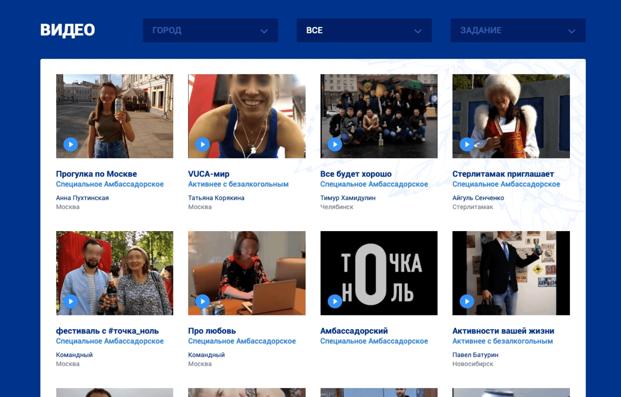This screenshot has height=397, width=621.
Task: Open the Прогулка по Москве title link
Action: [97, 174]
